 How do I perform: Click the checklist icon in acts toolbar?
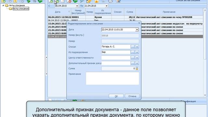pos(118,1)
